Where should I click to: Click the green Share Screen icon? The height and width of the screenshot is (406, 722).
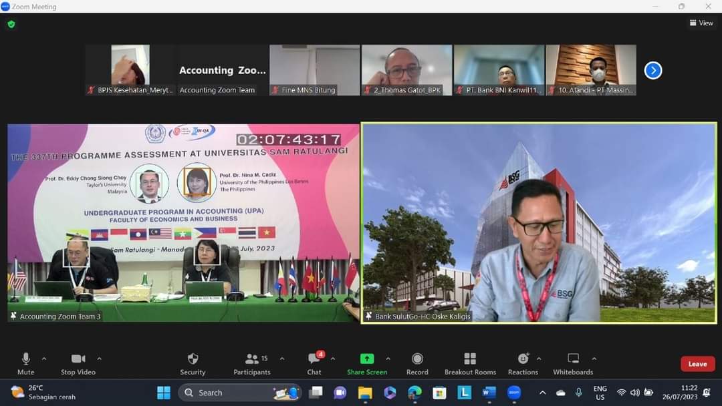pyautogui.click(x=366, y=359)
